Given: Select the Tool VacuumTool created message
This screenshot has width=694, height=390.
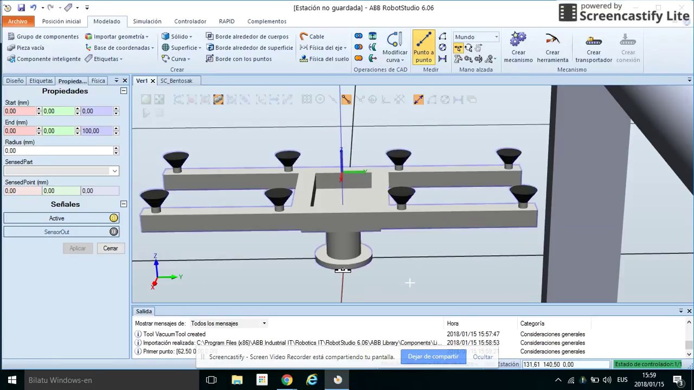Looking at the screenshot, I should point(175,334).
